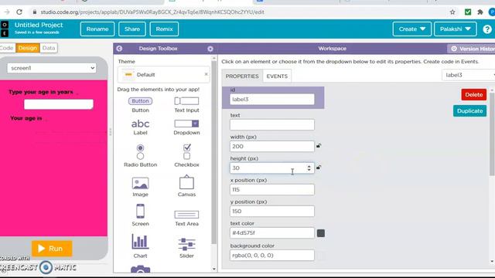Open the text color swatch

point(321,233)
